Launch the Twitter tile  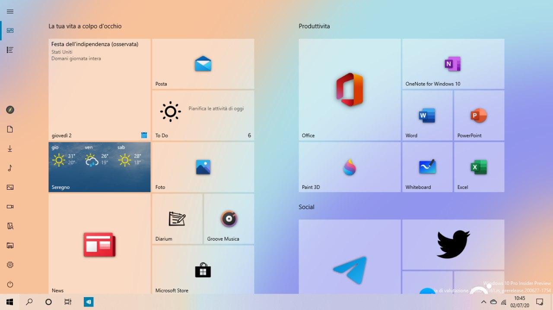tap(453, 244)
